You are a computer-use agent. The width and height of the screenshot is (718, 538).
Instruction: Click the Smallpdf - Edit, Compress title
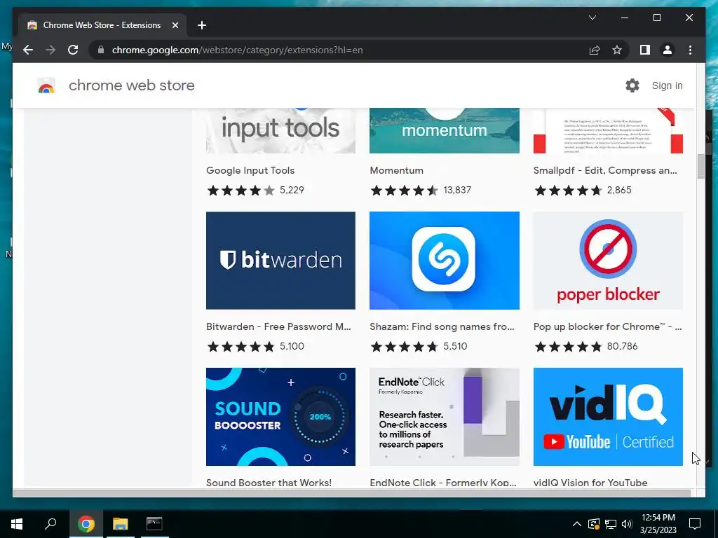(605, 170)
